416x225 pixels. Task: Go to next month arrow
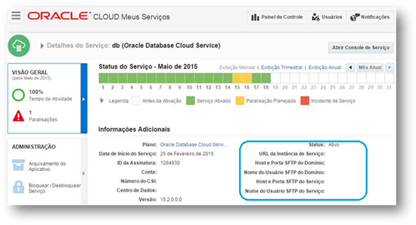click(389, 67)
